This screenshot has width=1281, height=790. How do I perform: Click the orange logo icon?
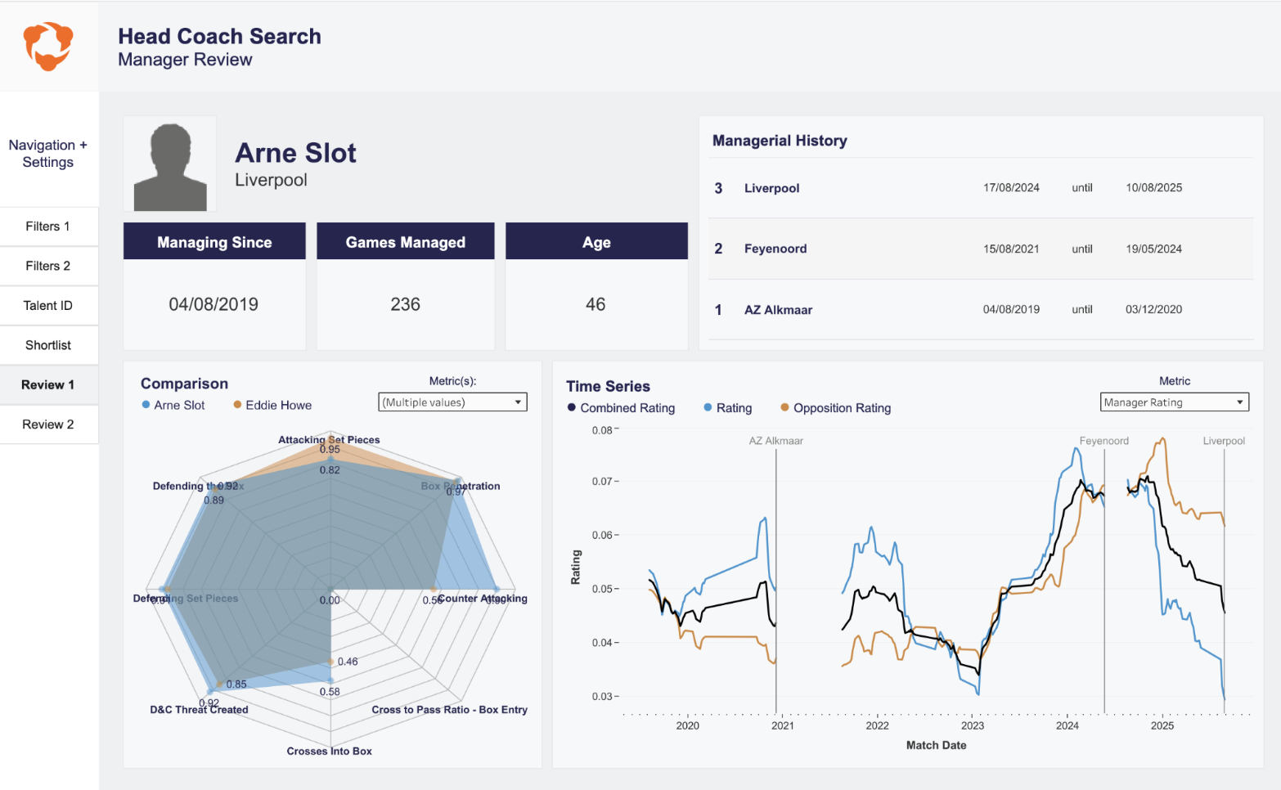[48, 46]
